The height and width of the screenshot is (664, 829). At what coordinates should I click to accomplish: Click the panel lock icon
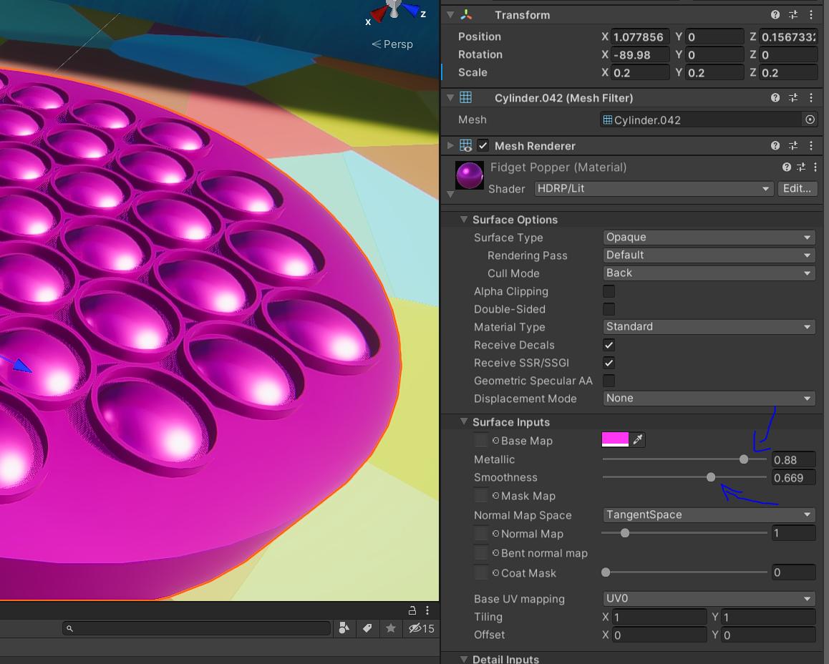pos(412,610)
